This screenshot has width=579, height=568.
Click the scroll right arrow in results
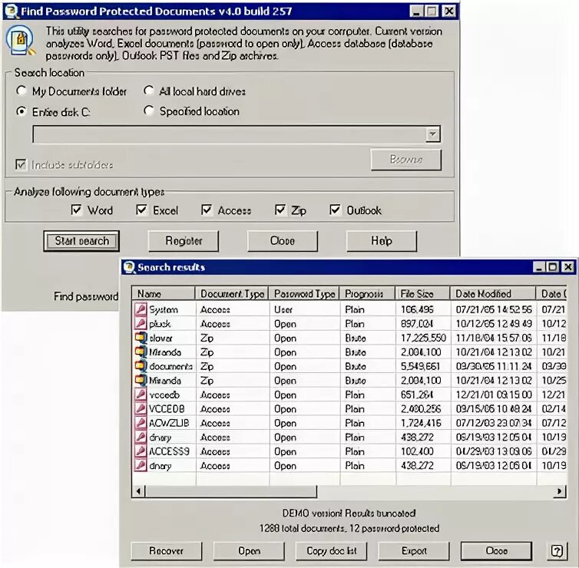click(560, 491)
